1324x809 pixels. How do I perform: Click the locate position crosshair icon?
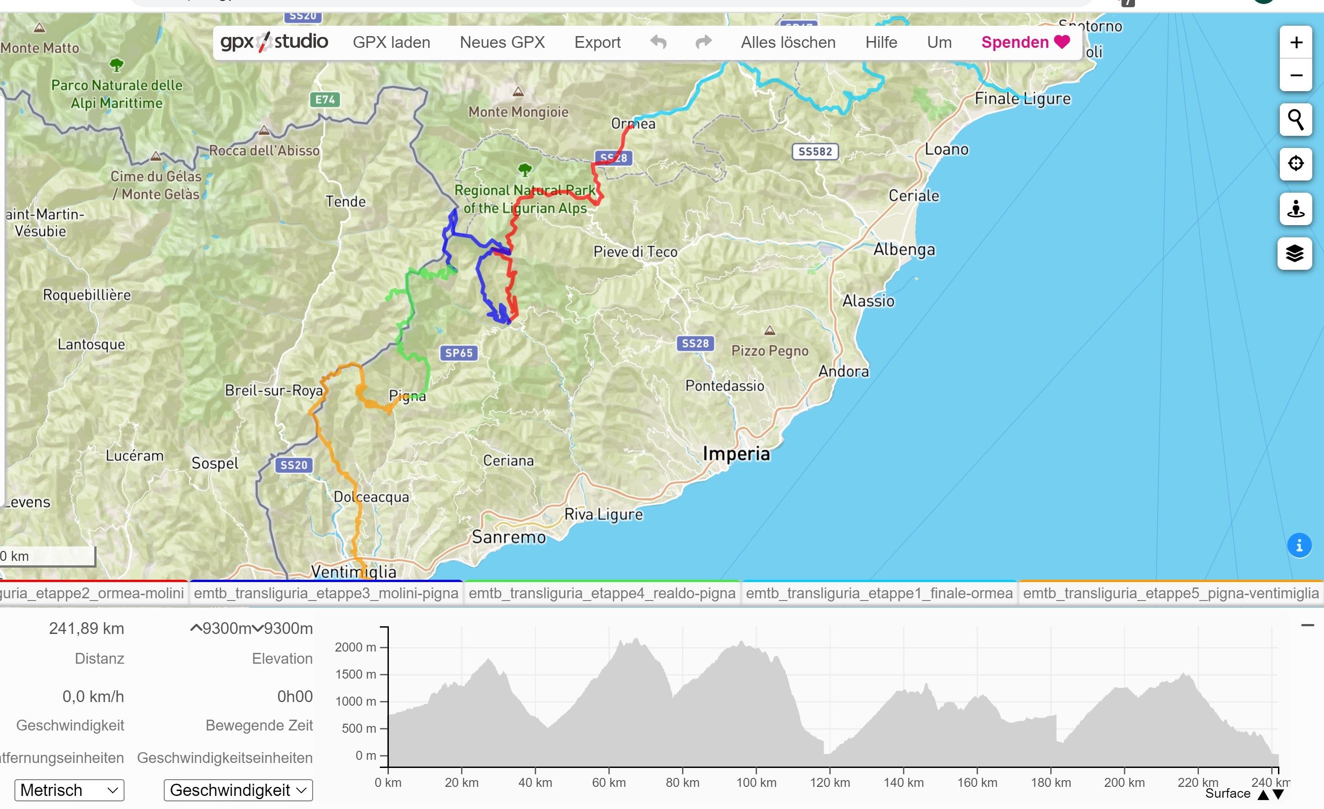pyautogui.click(x=1296, y=163)
